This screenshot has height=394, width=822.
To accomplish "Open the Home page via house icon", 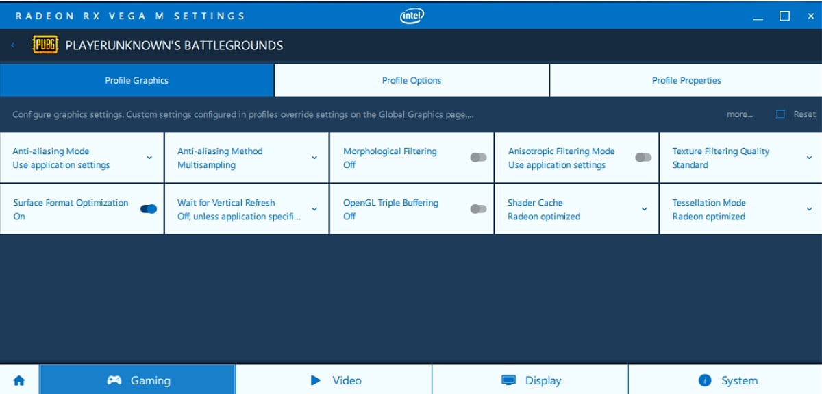I will click(x=19, y=380).
